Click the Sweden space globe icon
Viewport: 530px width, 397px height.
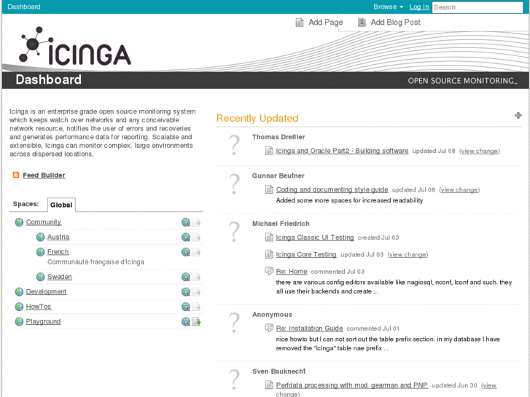point(40,277)
